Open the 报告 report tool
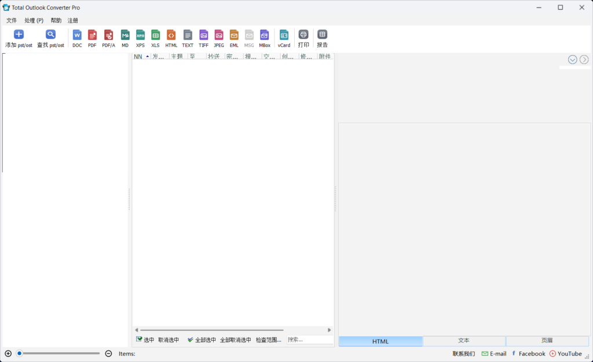Screen dimensions: 593x362 pos(322,39)
